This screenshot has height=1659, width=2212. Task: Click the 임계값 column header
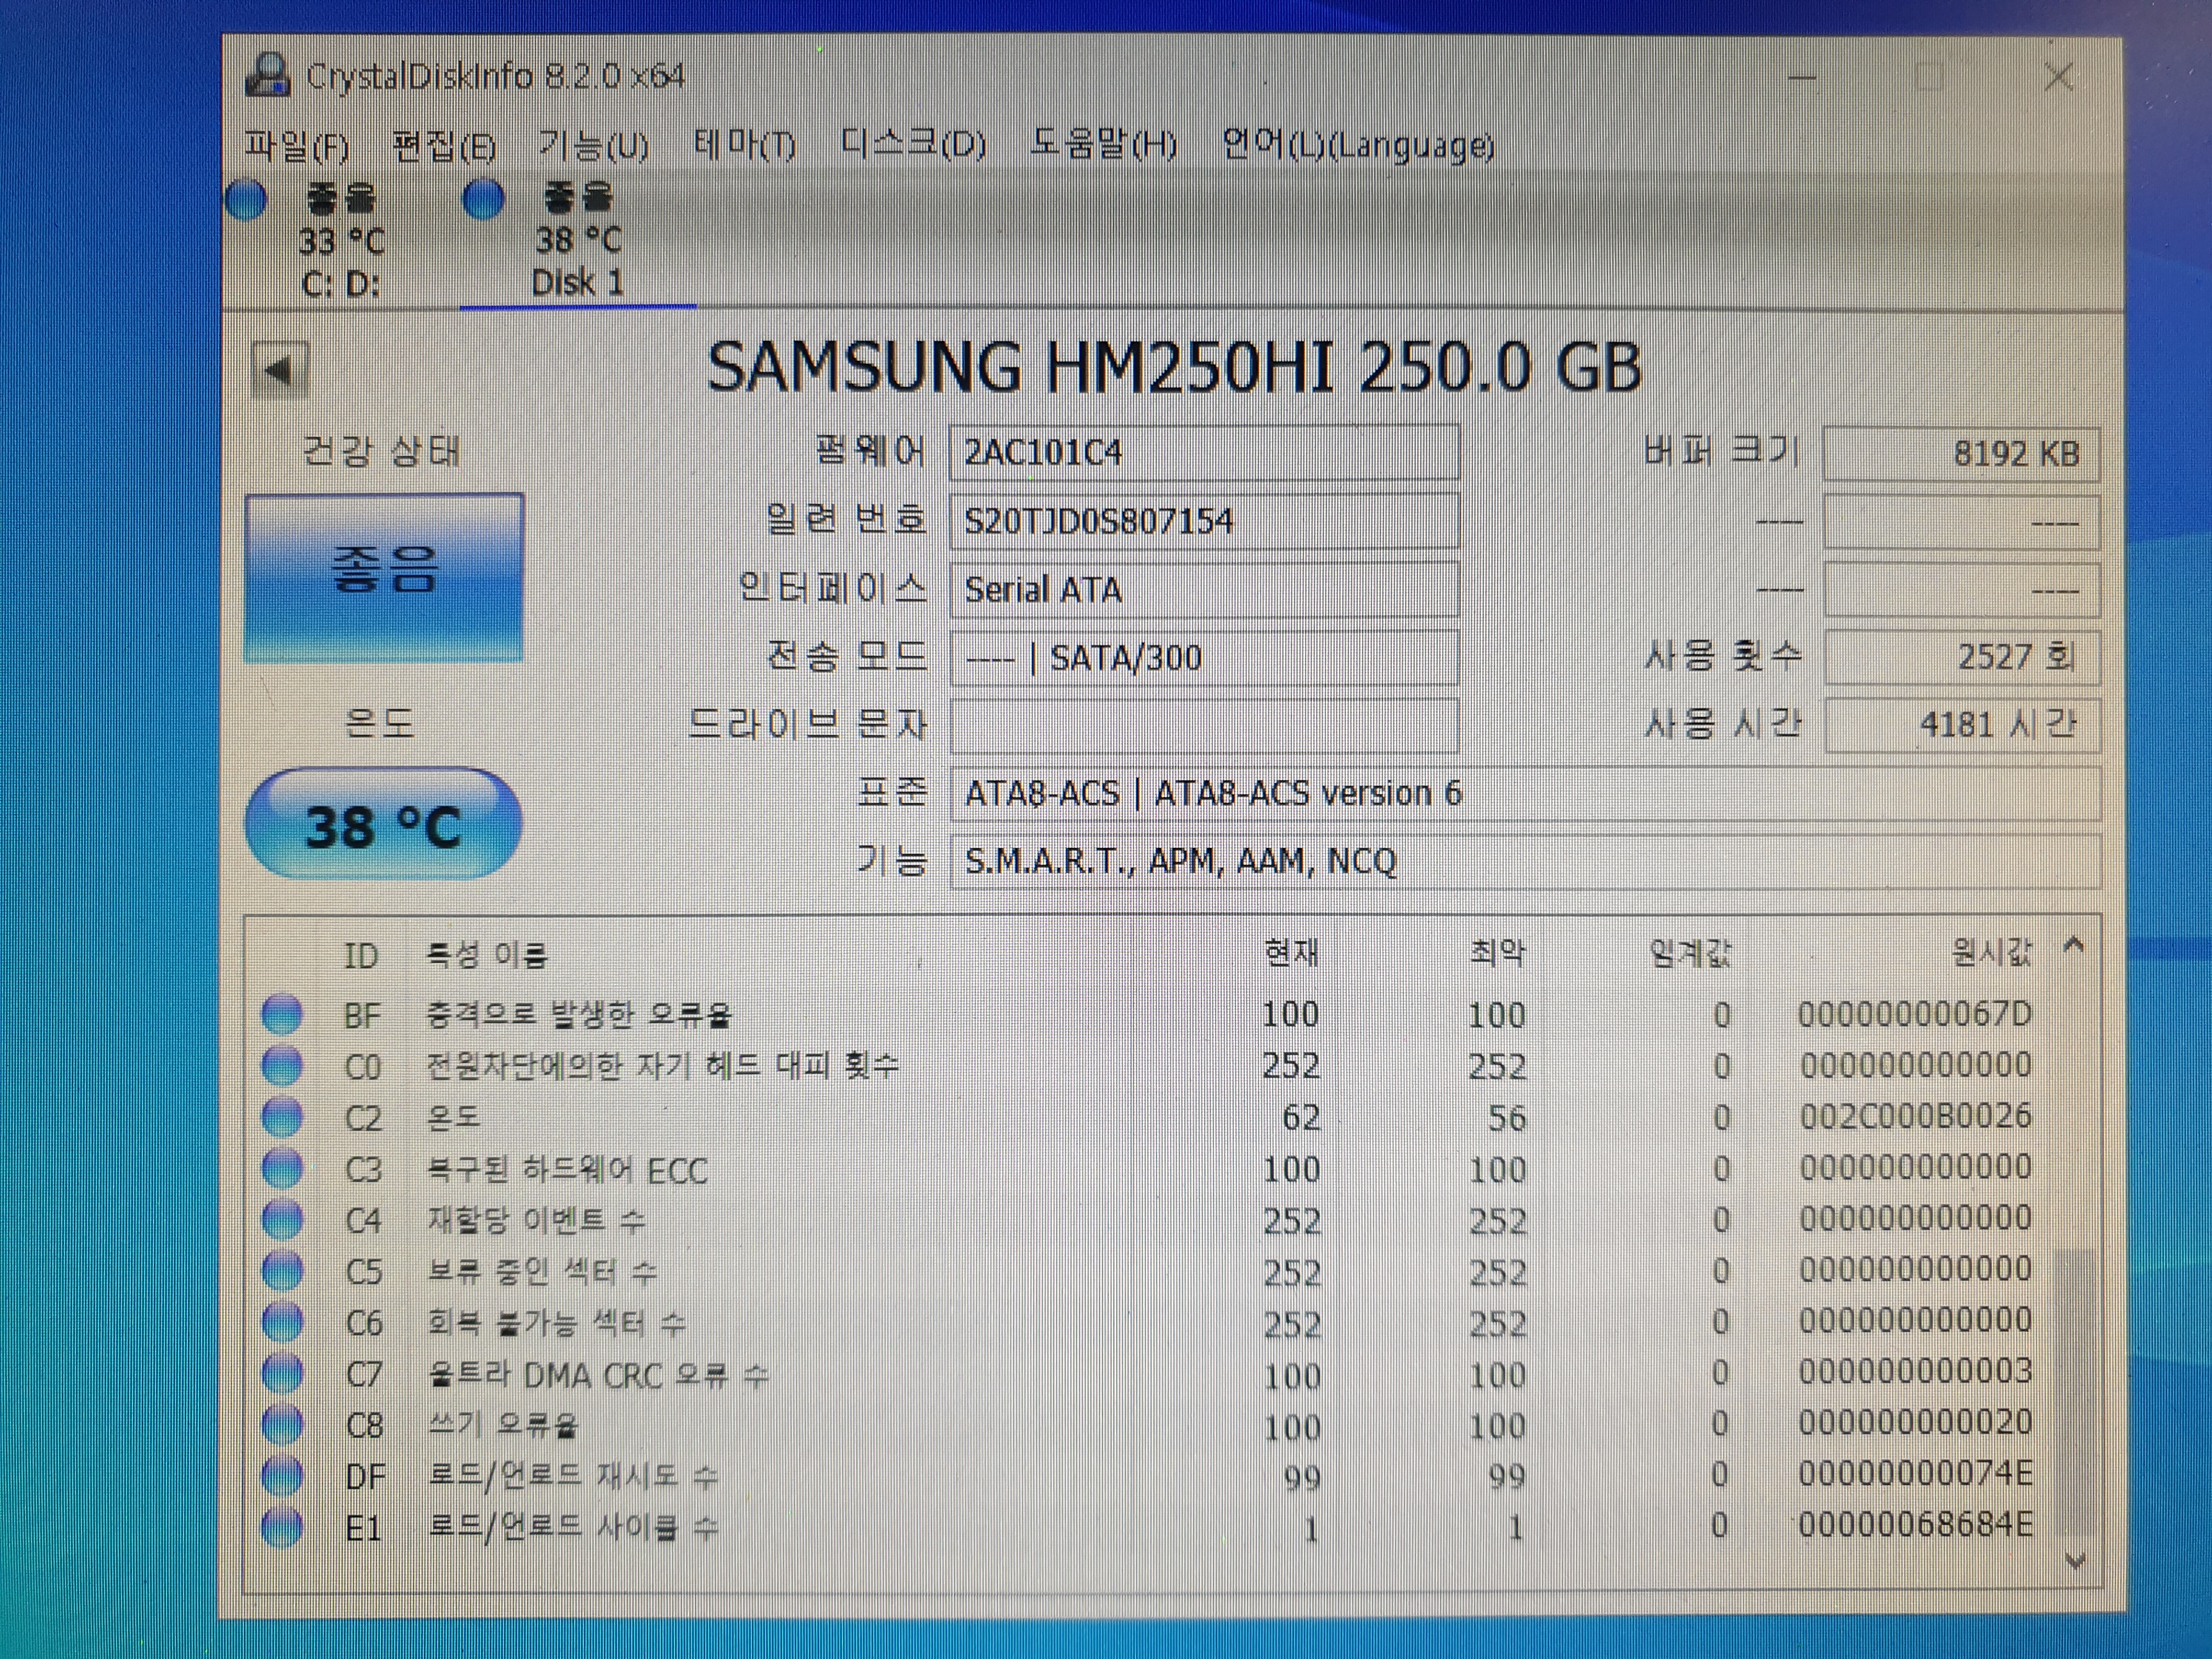click(1690, 953)
